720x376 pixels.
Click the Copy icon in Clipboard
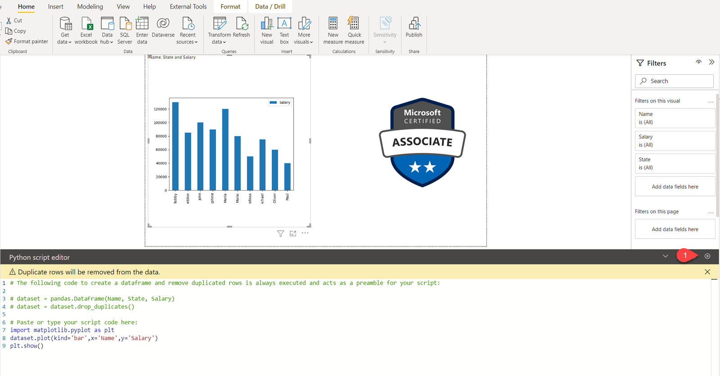point(9,31)
